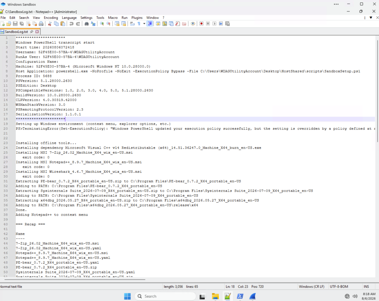Open File Explorer from the taskbar

click(215, 296)
